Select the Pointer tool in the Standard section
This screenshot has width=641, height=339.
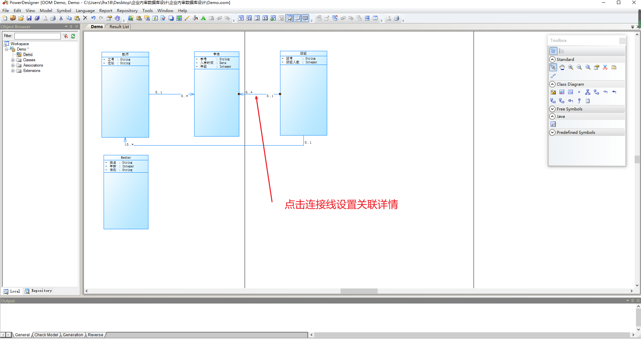(553, 67)
